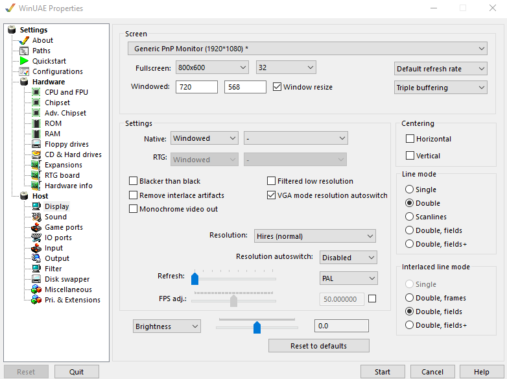Viewport: 507px width, 379px height.
Task: Click the Windowed width field 720
Action: pyautogui.click(x=196, y=87)
